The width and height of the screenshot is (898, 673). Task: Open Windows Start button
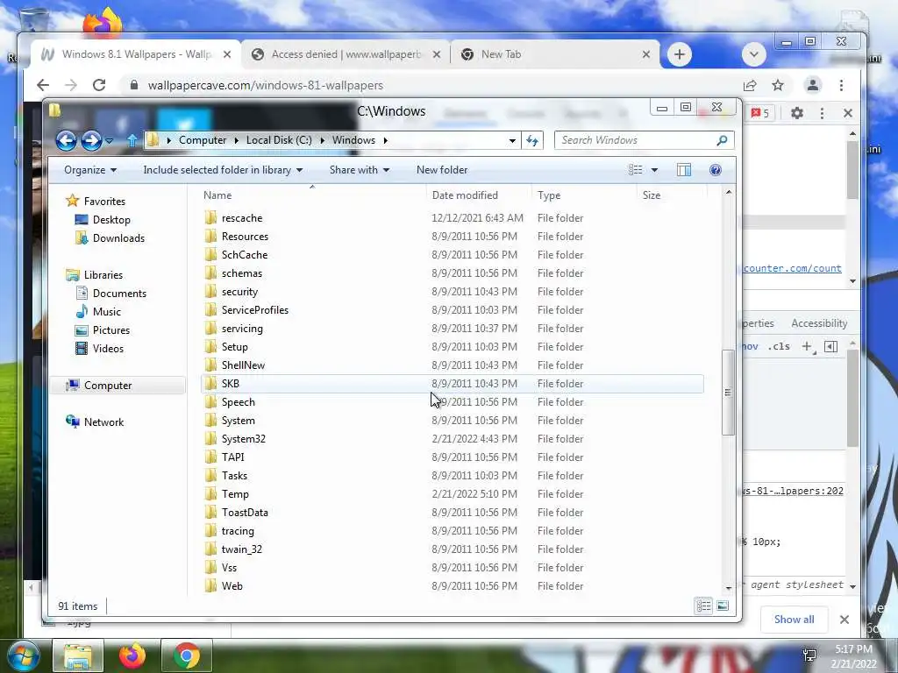tap(23, 655)
